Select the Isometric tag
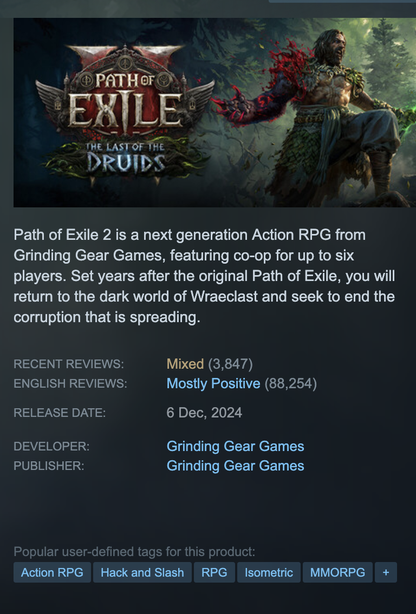The width and height of the screenshot is (416, 614). 269,572
